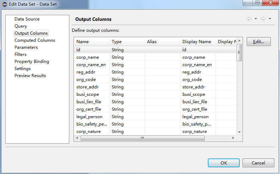Click the Edit... button
The height and width of the screenshot is (174, 280).
click(258, 42)
